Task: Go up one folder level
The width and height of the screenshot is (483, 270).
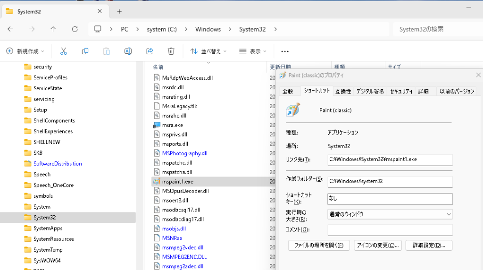Action: click(53, 29)
